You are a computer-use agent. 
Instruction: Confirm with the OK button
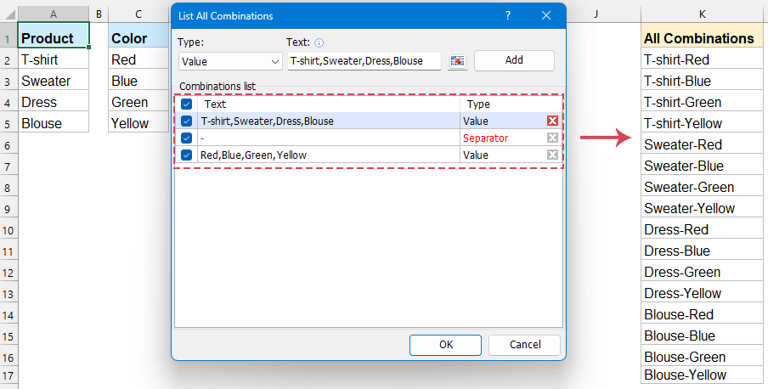point(446,345)
